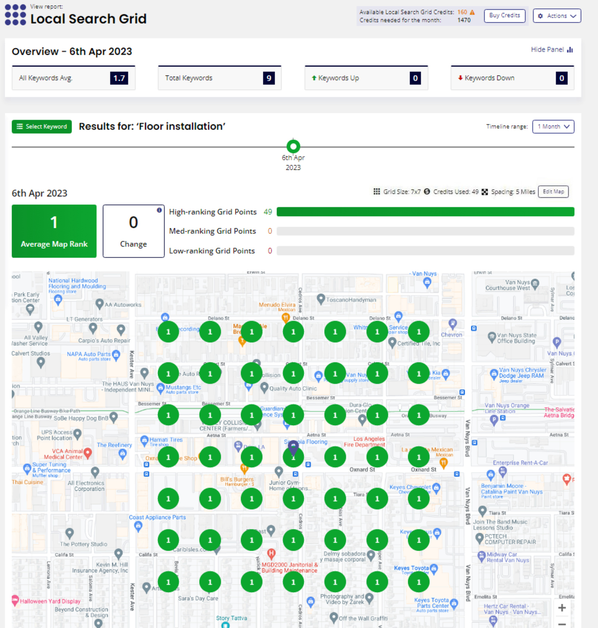Open the Select Keyword menu
The height and width of the screenshot is (628, 598).
42,127
